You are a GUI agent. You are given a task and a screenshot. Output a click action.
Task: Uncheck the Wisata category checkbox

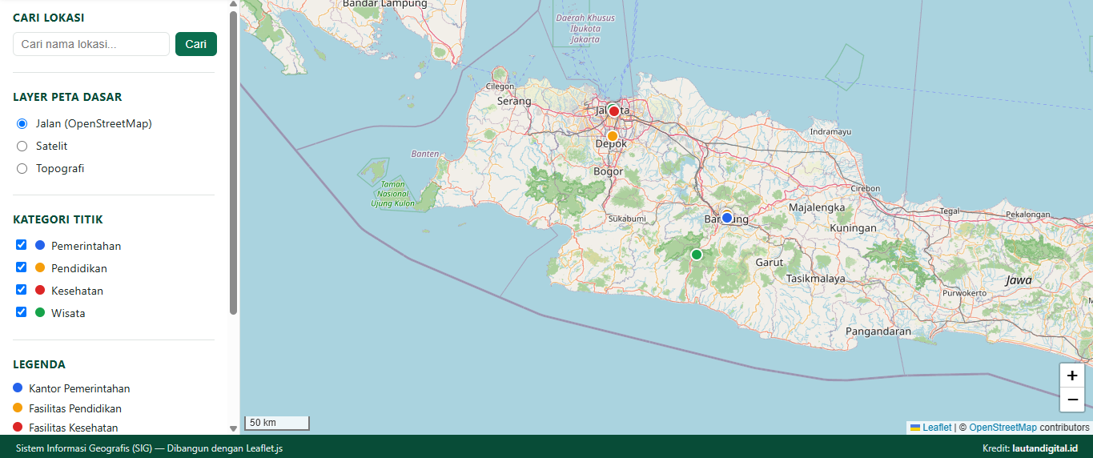(x=22, y=312)
